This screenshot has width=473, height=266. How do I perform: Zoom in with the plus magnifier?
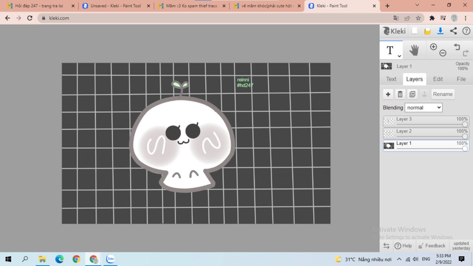(433, 47)
